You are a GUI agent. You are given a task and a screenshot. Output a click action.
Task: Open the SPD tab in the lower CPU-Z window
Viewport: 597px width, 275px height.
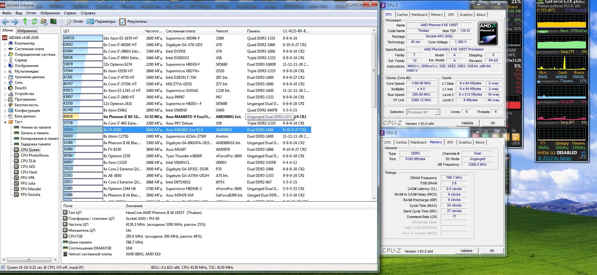450,142
